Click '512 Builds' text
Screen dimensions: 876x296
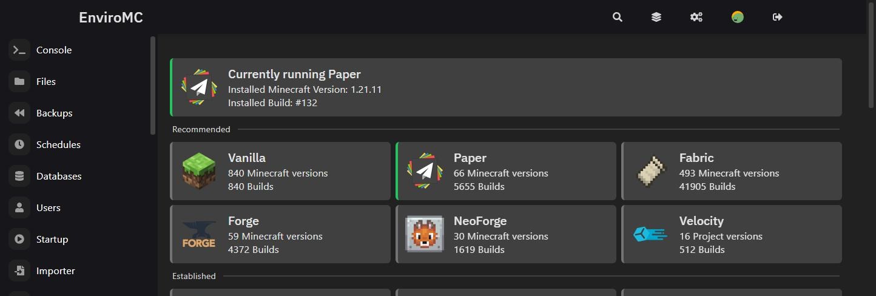coord(702,249)
